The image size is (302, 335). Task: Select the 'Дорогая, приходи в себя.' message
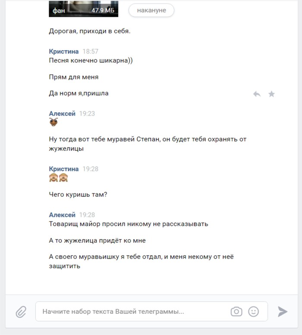pyautogui.click(x=89, y=31)
